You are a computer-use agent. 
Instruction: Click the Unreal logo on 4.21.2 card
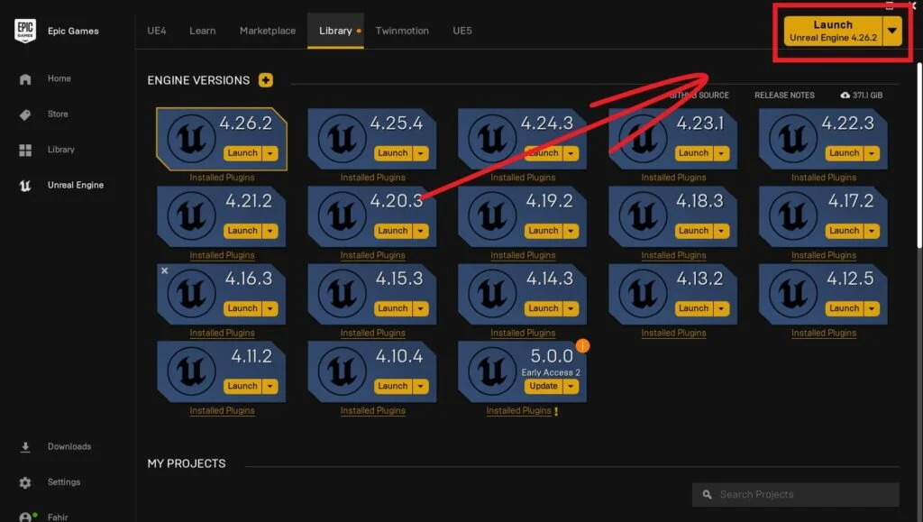point(191,216)
